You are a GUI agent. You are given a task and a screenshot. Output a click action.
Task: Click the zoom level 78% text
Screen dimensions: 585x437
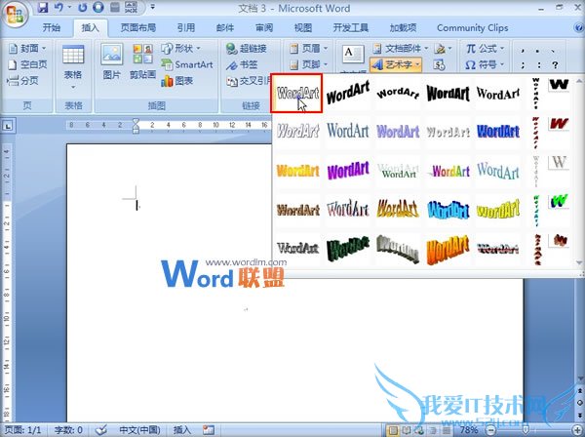[x=469, y=430]
